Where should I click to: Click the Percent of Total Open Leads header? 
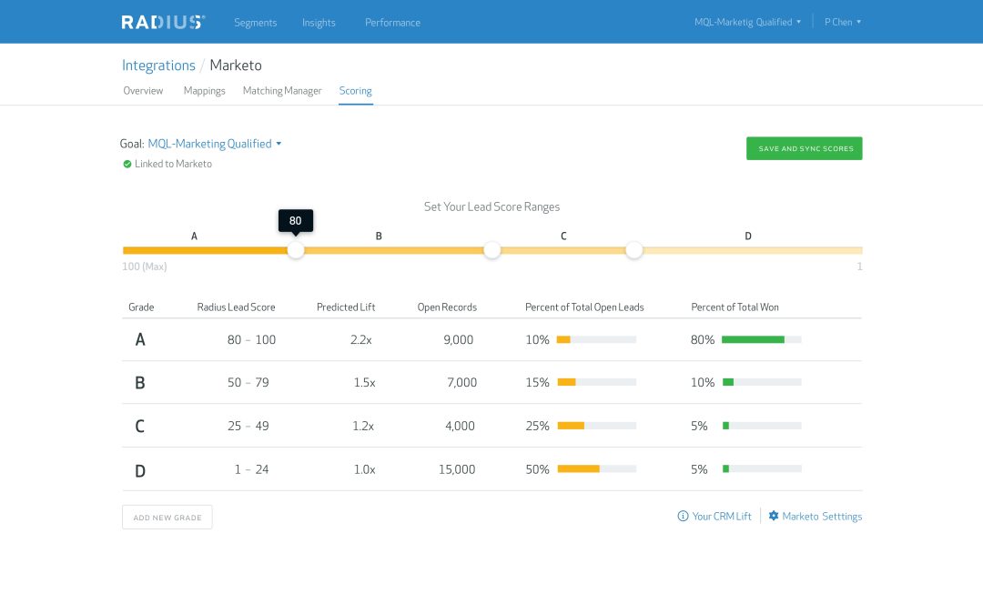584,307
